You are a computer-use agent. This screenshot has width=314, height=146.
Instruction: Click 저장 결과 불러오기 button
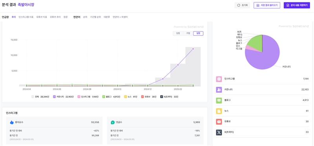tap(267, 5)
